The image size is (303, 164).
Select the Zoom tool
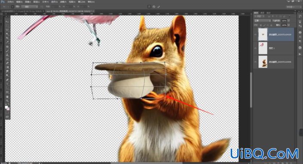(x=7, y=101)
